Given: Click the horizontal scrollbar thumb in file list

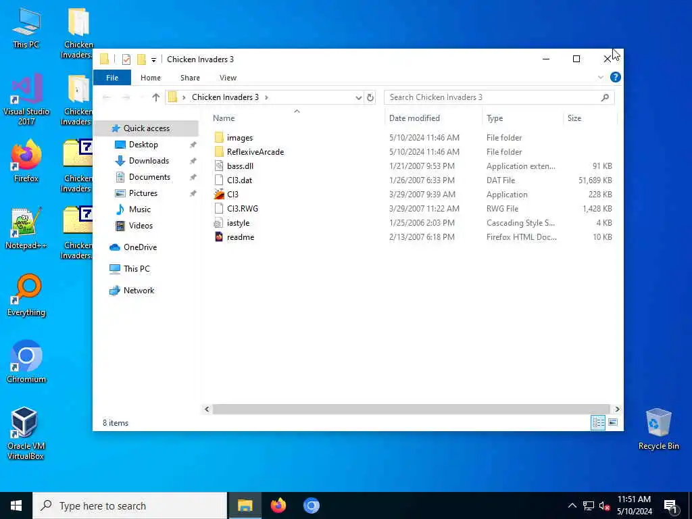Looking at the screenshot, I should [x=411, y=409].
